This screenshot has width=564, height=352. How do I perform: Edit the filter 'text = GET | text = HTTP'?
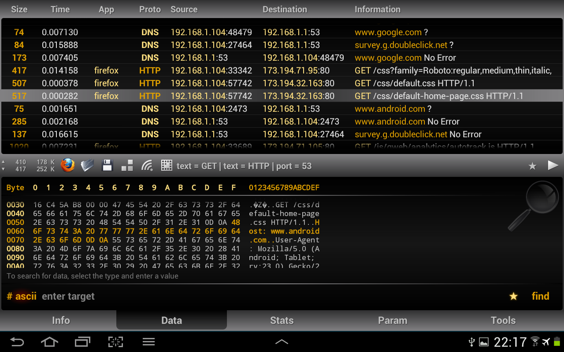coord(244,166)
